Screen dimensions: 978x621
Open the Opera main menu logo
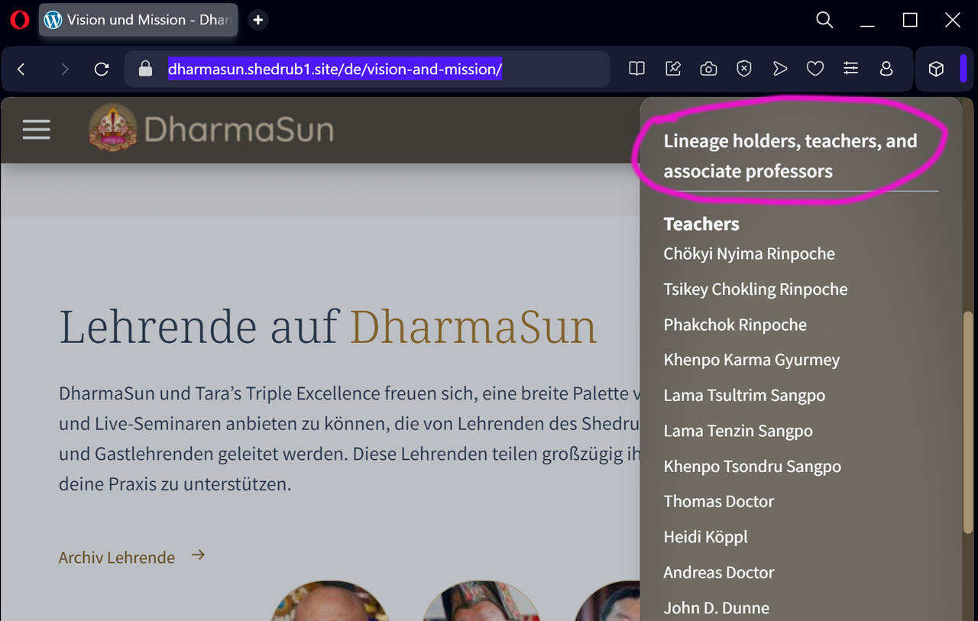[x=20, y=20]
